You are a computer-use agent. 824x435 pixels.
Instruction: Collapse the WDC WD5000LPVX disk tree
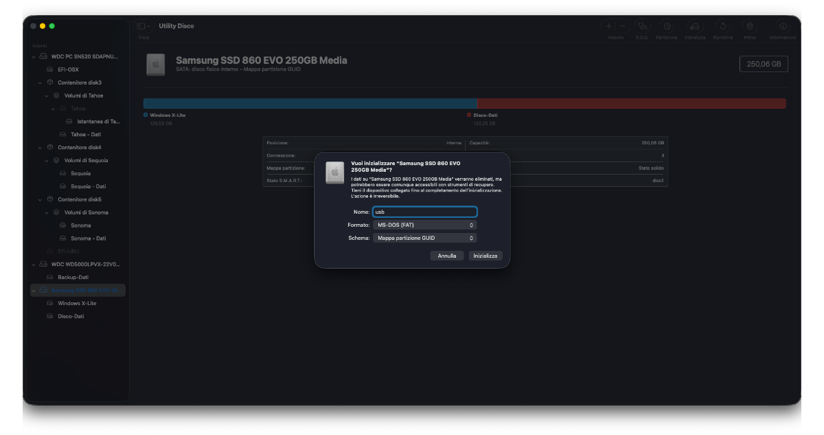(34, 265)
